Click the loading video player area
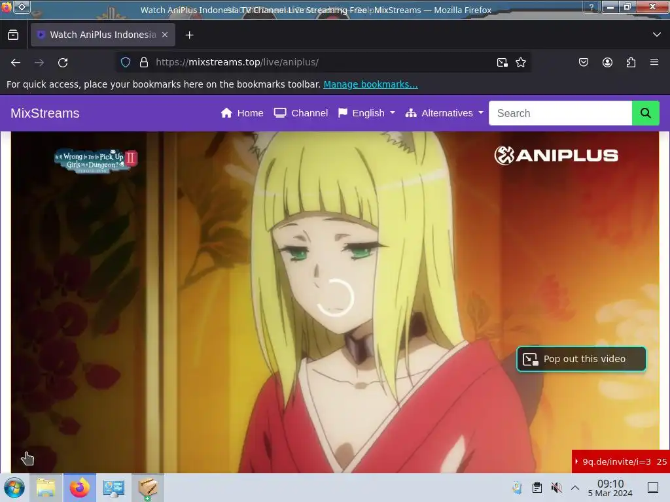The image size is (670, 502). point(335,302)
